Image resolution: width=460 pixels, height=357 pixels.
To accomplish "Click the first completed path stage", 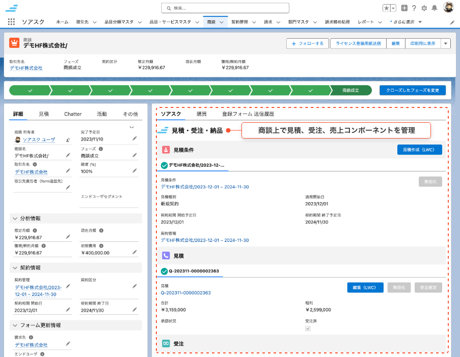I will (x=30, y=90).
